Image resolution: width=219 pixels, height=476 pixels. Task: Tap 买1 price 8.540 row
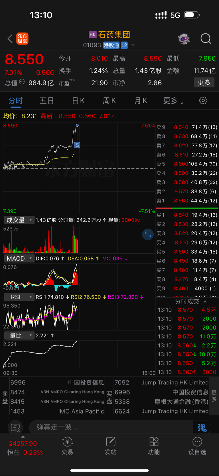pos(187,215)
